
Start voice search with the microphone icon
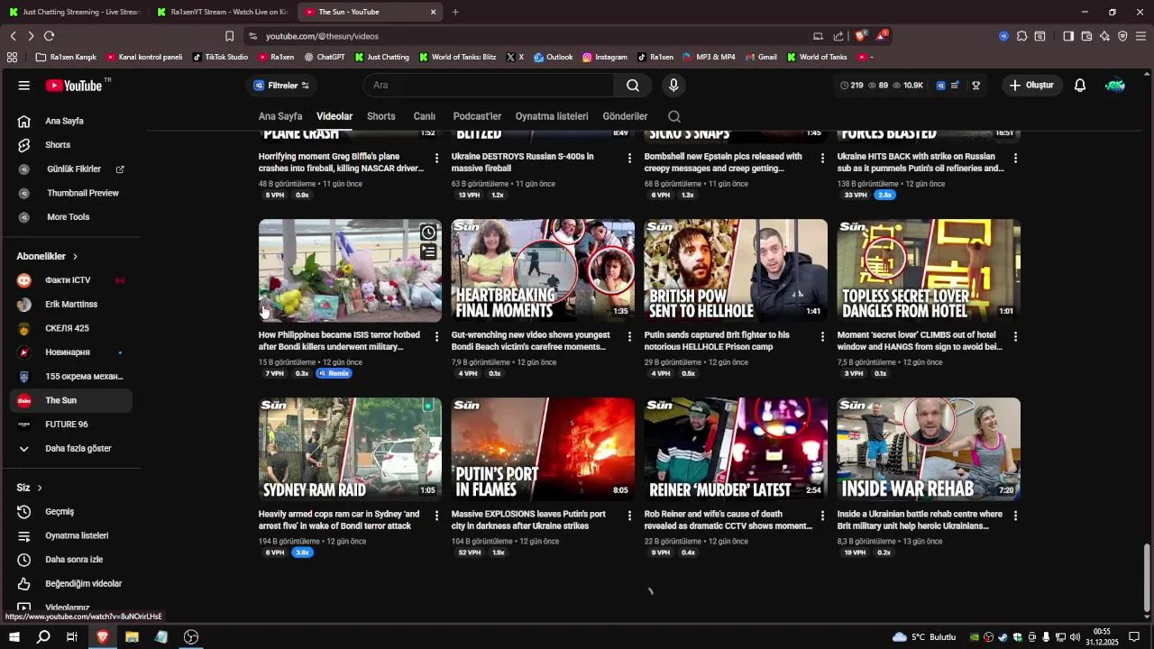coord(673,85)
